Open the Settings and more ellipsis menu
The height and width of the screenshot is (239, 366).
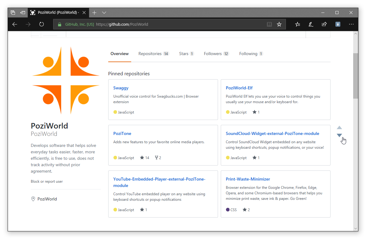351,24
